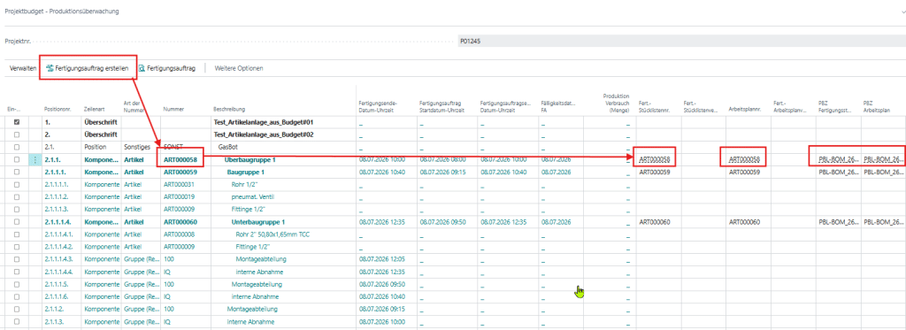Click the Fertigungsende-Datum-Uhrzeit column header
The height and width of the screenshot is (330, 906).
tap(378, 106)
